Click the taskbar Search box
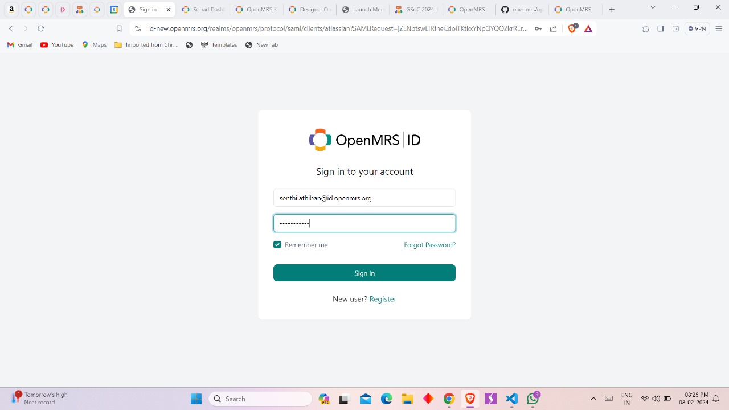 point(261,399)
